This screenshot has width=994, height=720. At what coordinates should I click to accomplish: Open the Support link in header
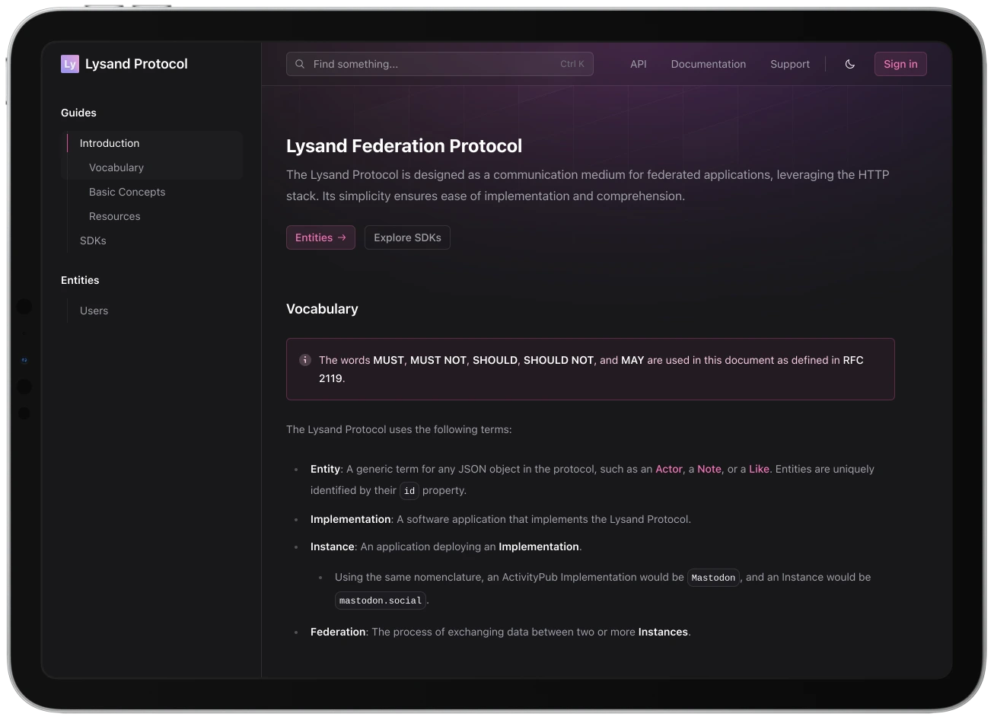(789, 64)
